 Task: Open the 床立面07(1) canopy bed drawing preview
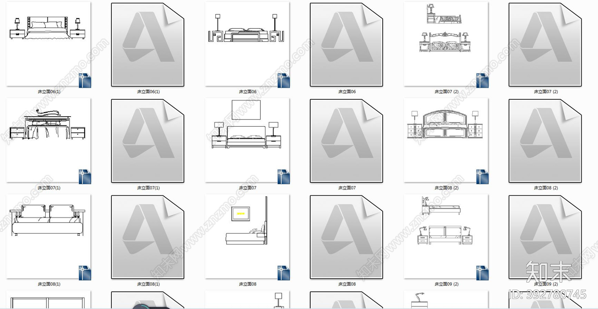[x=49, y=140]
